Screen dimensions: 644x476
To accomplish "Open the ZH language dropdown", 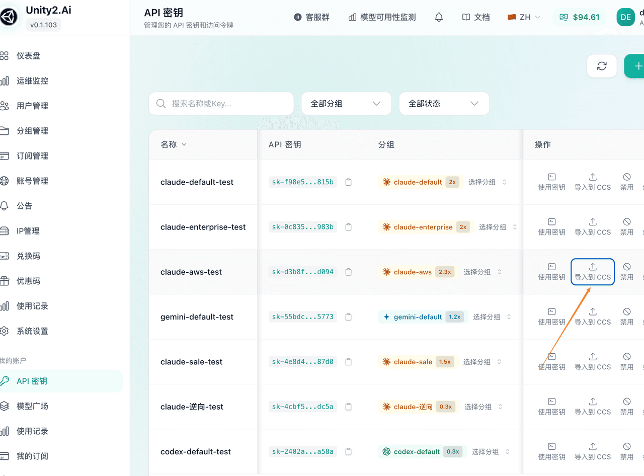I will [524, 17].
